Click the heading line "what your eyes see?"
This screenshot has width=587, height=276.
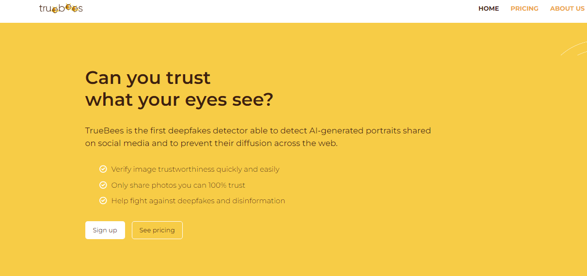179,100
